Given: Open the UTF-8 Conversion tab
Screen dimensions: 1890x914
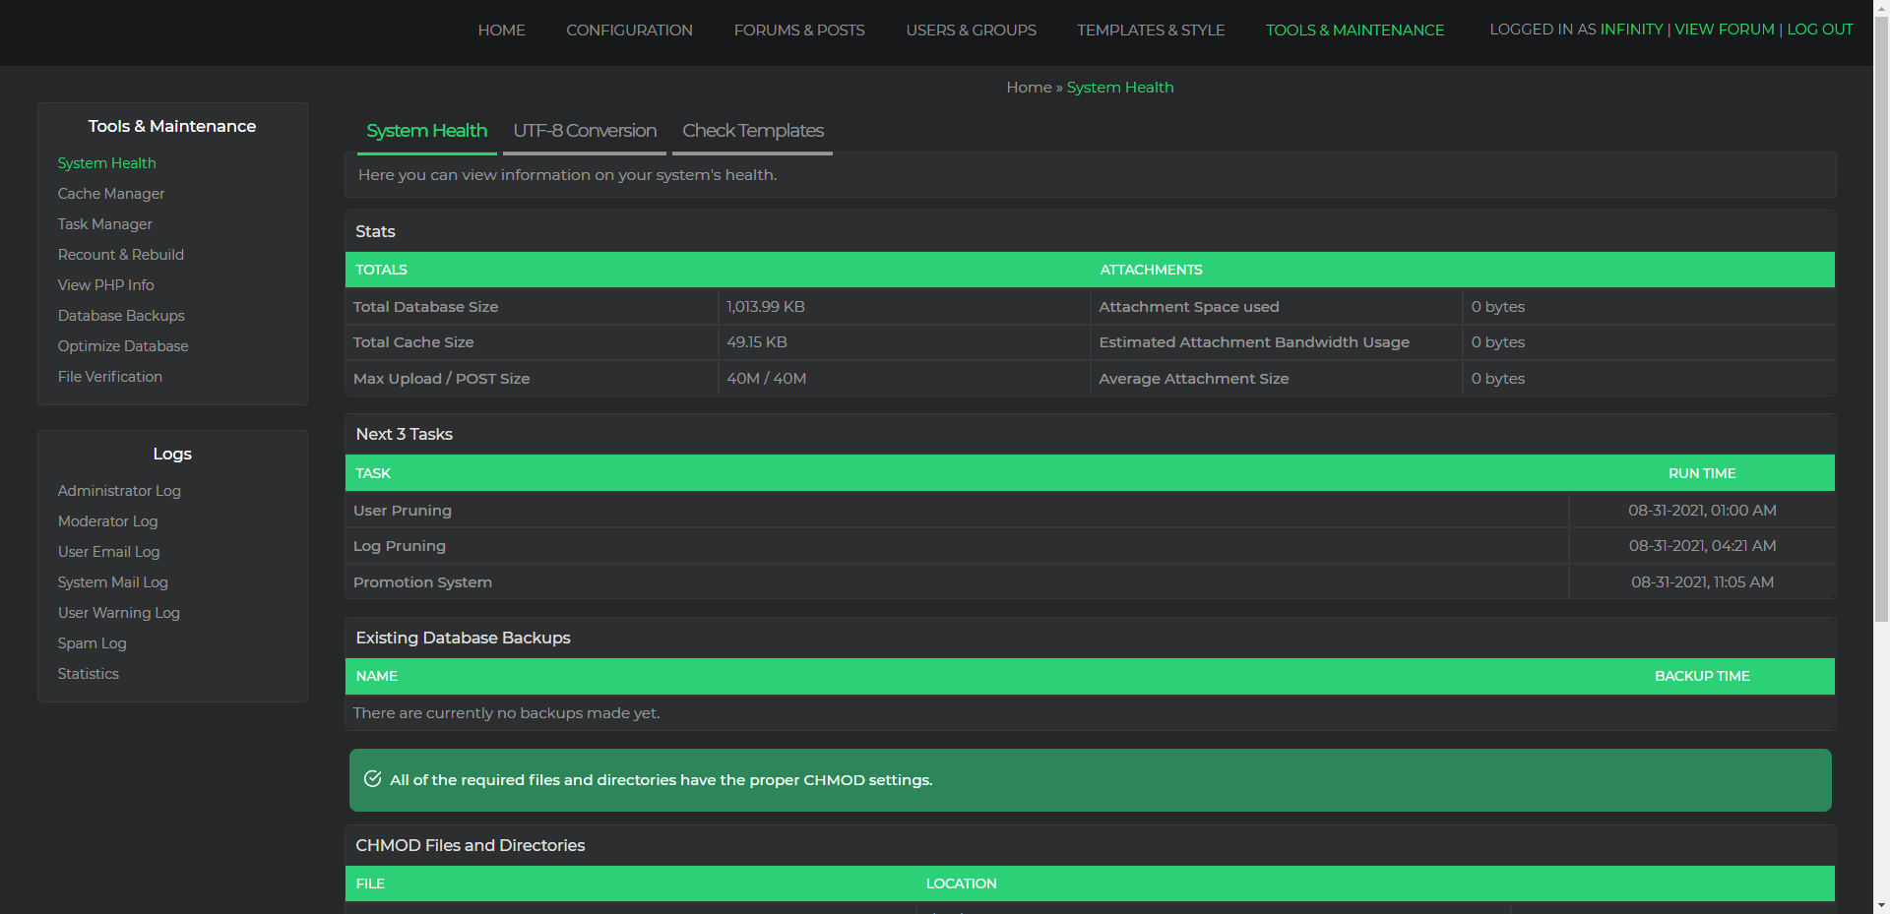Looking at the screenshot, I should 584,131.
